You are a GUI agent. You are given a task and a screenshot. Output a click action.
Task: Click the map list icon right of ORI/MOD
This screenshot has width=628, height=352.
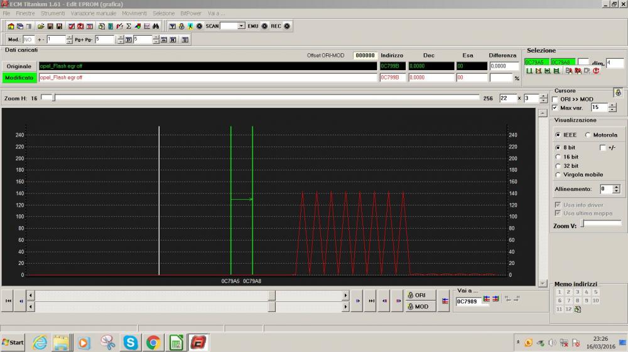[445, 301]
